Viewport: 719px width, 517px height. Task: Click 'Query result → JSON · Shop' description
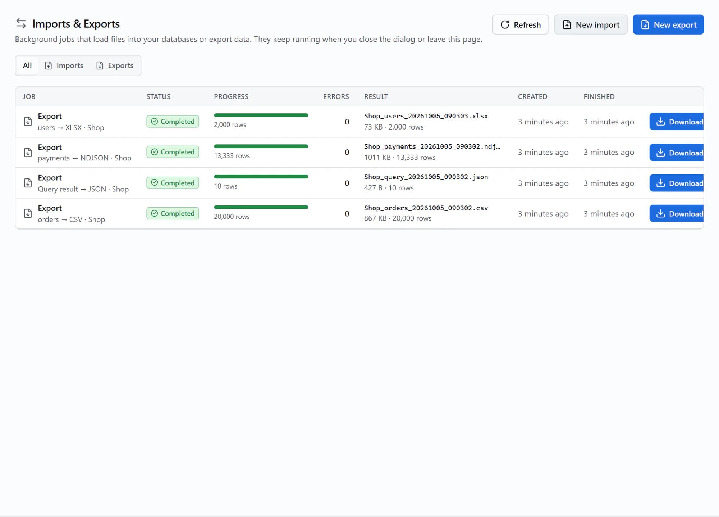[83, 189]
